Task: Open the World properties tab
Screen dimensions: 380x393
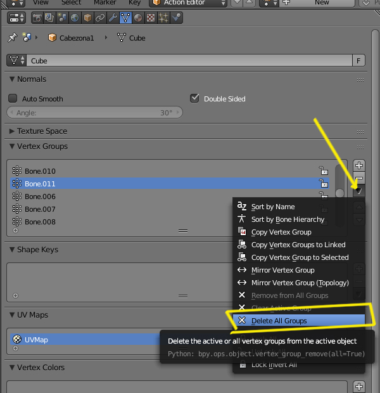Action: pyautogui.click(x=75, y=18)
